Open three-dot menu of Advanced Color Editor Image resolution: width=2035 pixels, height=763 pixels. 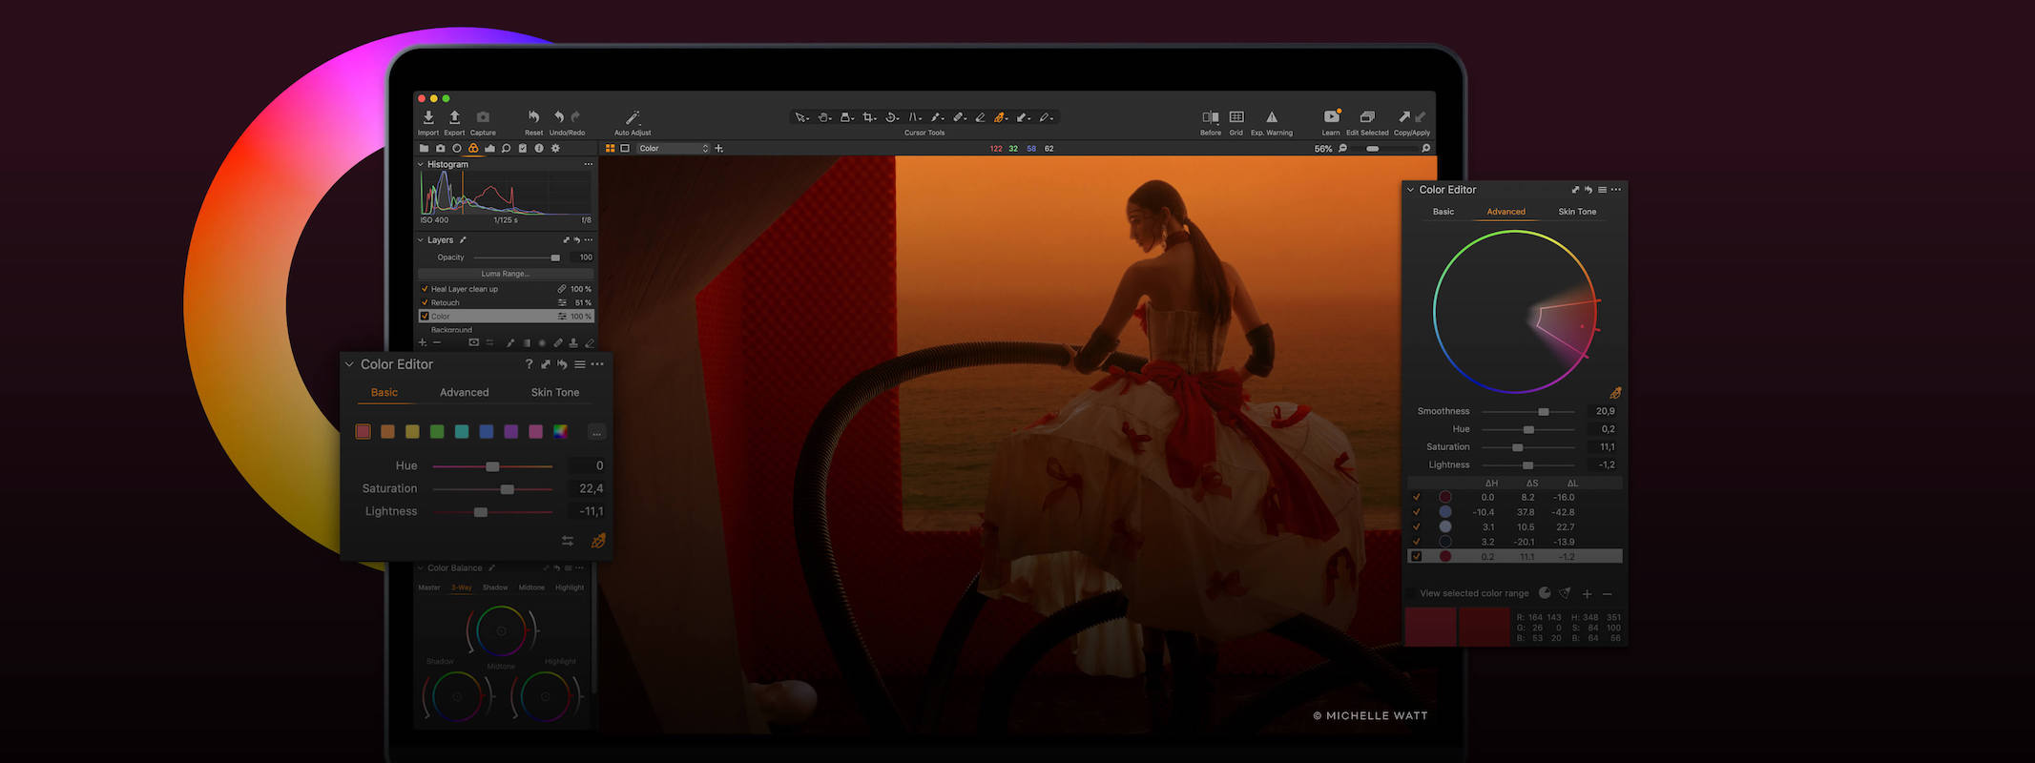[x=1615, y=190]
